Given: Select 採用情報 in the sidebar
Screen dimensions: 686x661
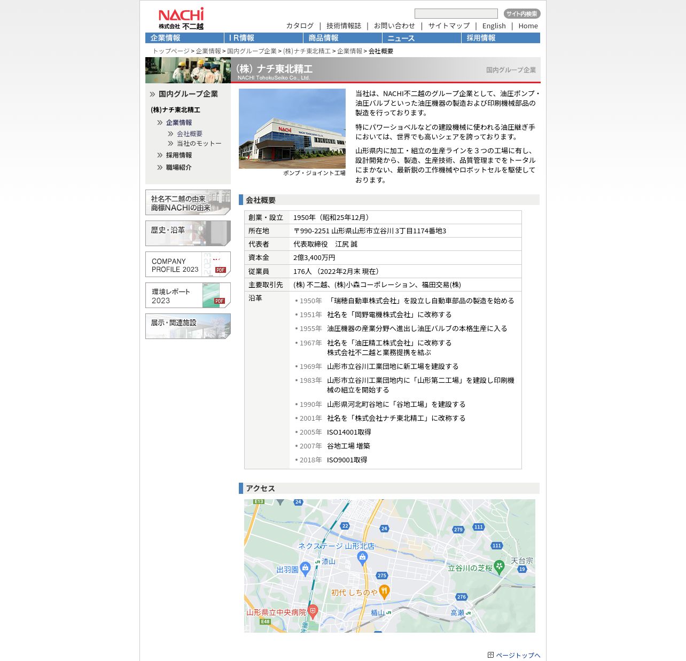Looking at the screenshot, I should tap(178, 155).
